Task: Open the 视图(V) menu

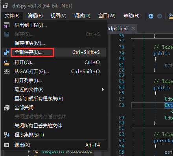Action: 59,16
